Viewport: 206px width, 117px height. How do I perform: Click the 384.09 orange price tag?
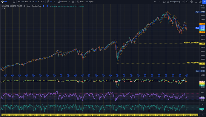click(202, 32)
